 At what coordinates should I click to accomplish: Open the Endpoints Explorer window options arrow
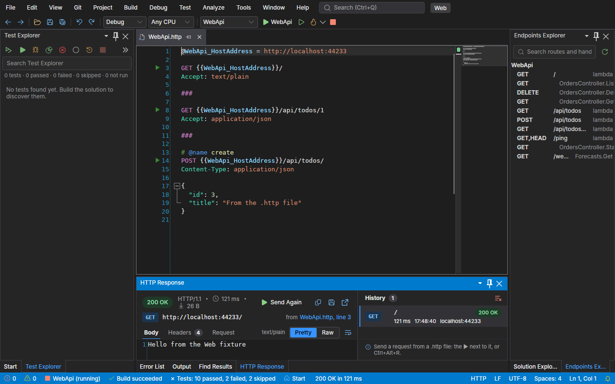(x=587, y=36)
